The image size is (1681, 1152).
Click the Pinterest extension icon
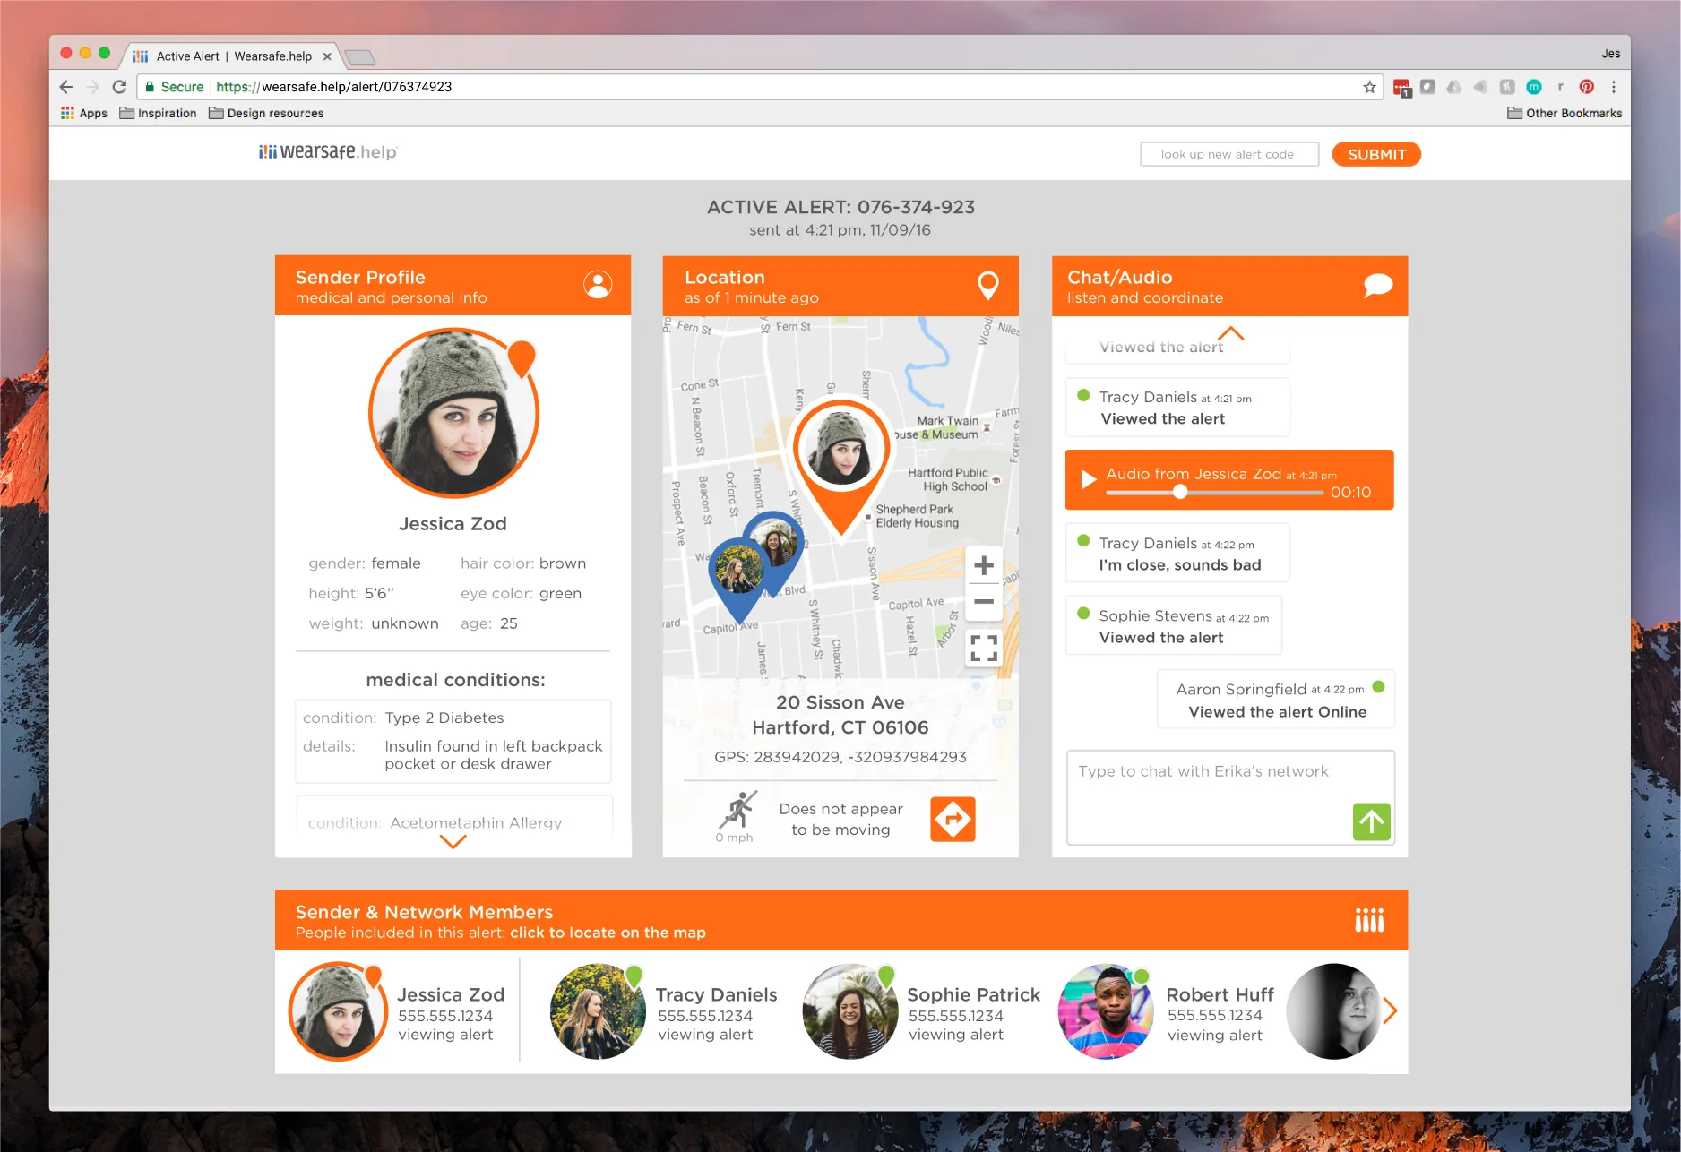tap(1587, 87)
